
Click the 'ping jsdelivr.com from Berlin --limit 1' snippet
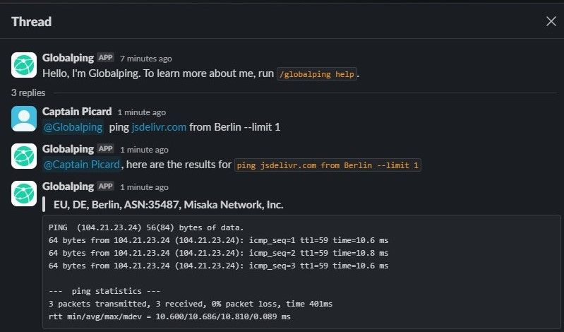point(328,165)
